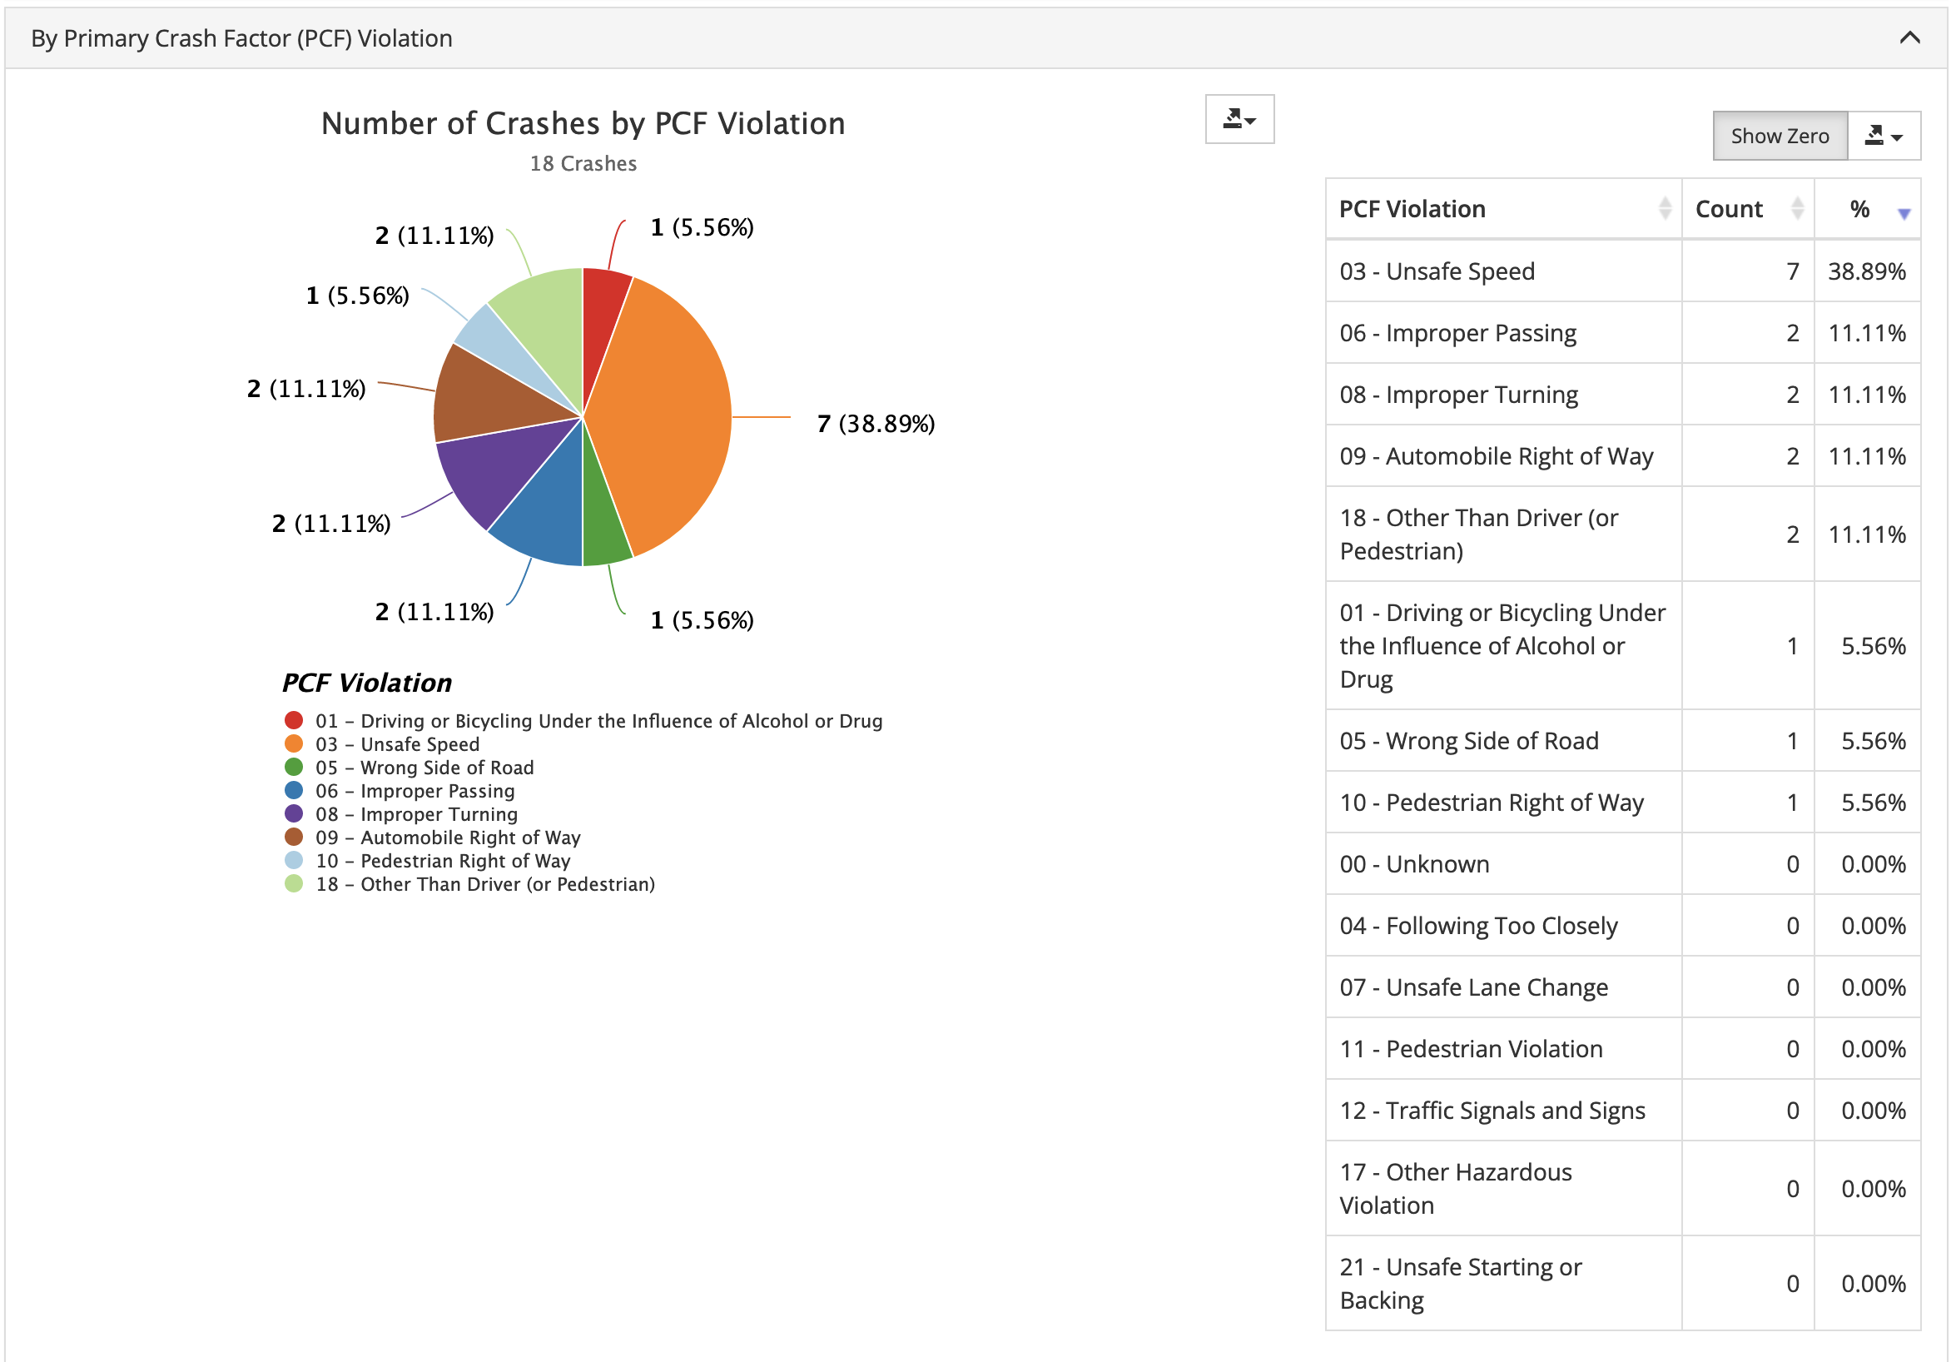Collapse the PCF Violation panel chevron
Viewport: 1956px width, 1362px height.
1909,37
